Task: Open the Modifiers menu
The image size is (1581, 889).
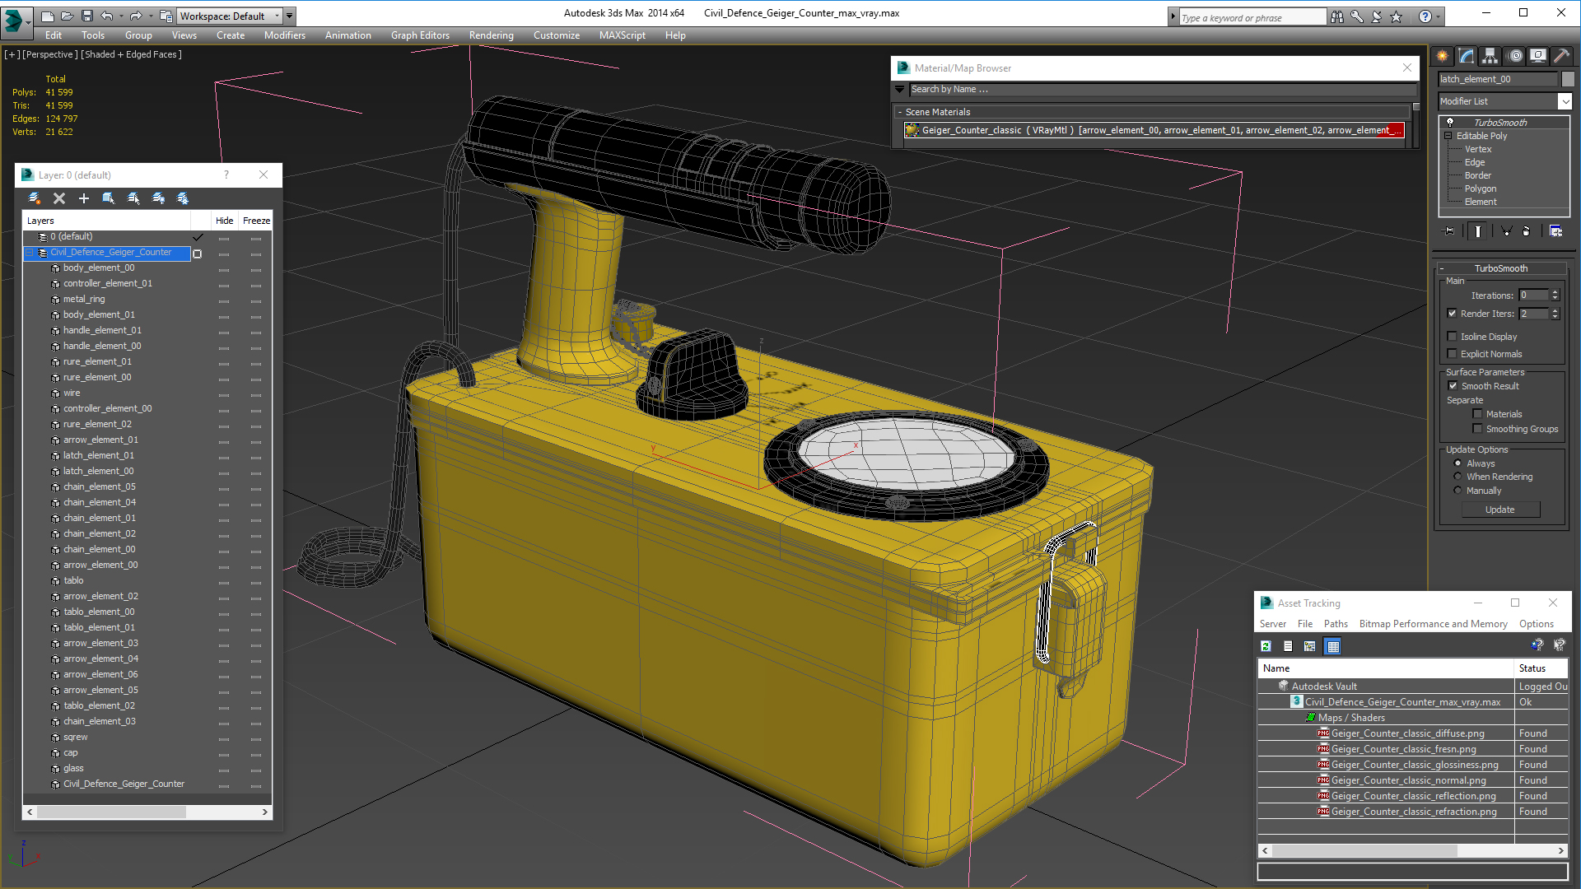Action: coord(284,35)
